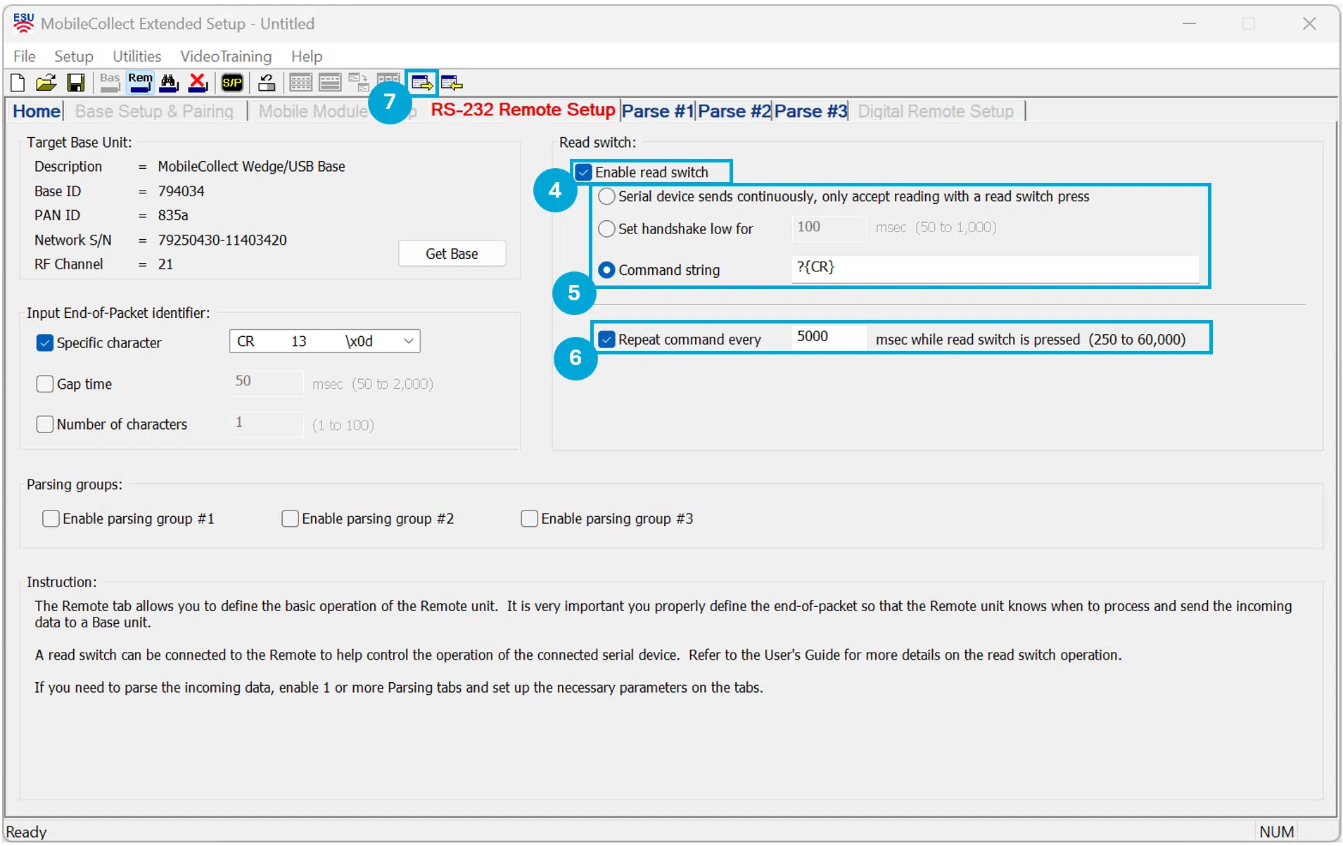
Task: Switch to the Parse #3 tab
Action: [x=810, y=111]
